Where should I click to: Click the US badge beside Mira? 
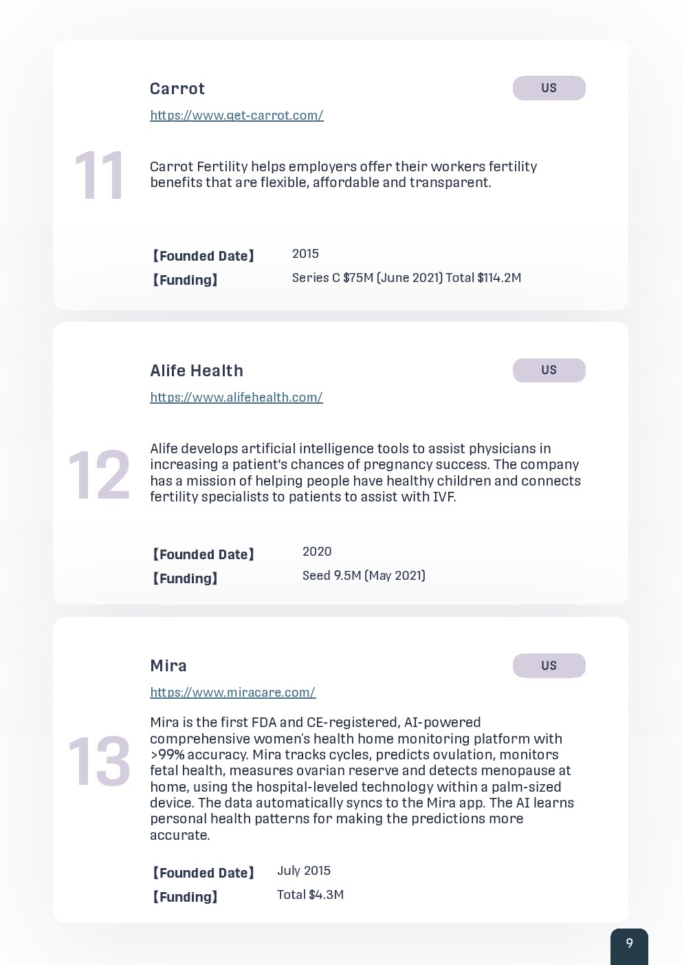549,666
